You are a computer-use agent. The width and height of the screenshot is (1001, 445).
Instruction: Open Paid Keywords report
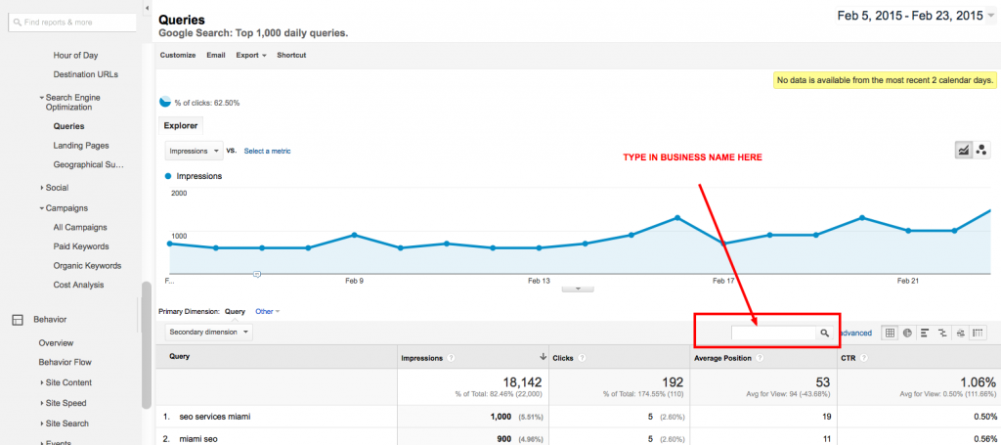click(81, 246)
